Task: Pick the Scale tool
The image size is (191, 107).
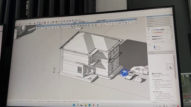Action: click(x=45, y=23)
